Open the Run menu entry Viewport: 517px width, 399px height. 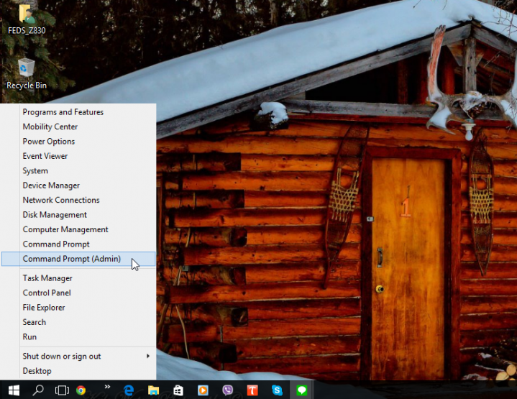tap(79, 337)
